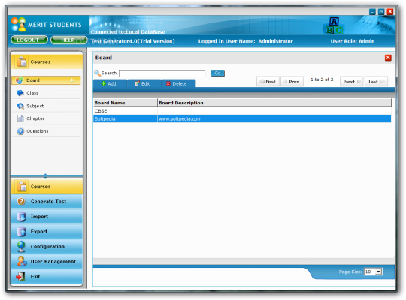The width and height of the screenshot is (406, 300).
Task: Sort by Board Description column header
Action: 274,103
